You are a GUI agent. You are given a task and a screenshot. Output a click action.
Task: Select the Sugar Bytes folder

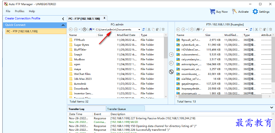(x=81, y=45)
